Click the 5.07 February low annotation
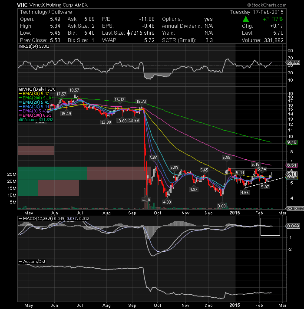 (265, 187)
